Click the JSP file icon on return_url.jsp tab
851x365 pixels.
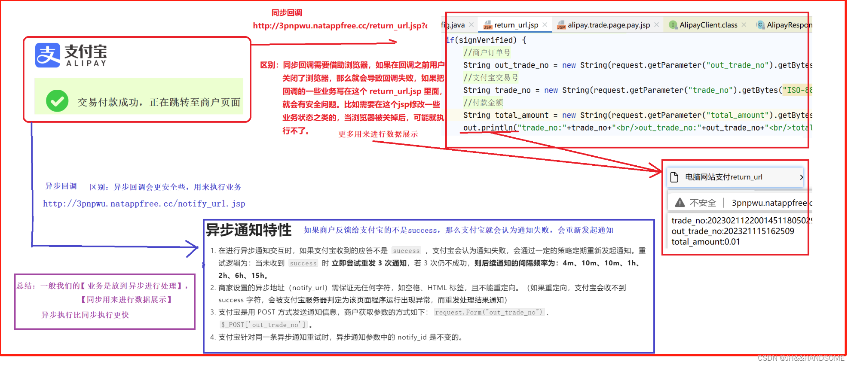pyautogui.click(x=487, y=25)
